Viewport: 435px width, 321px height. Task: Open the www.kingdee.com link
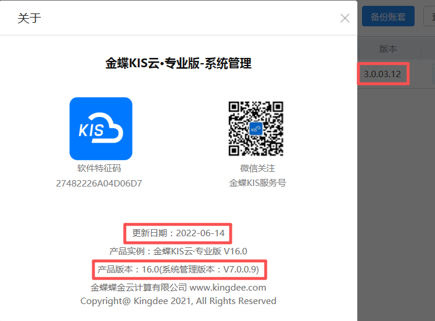(x=228, y=288)
